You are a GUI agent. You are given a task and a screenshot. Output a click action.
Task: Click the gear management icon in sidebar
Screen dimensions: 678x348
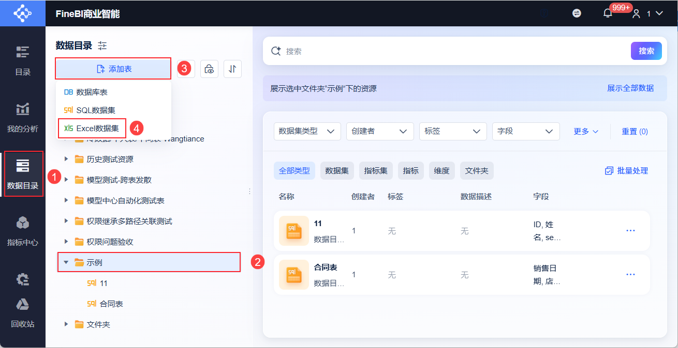pyautogui.click(x=23, y=279)
